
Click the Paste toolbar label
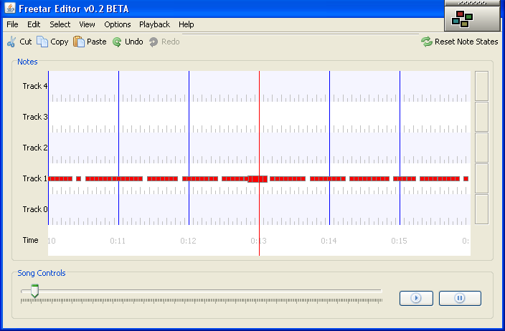coord(97,42)
